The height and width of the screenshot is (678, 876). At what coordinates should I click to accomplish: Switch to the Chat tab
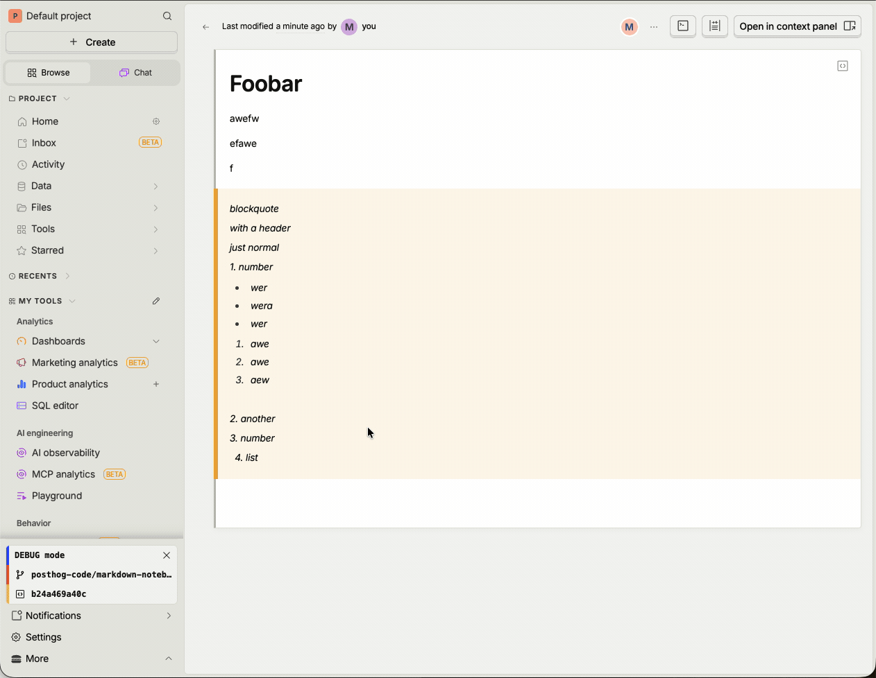[135, 73]
